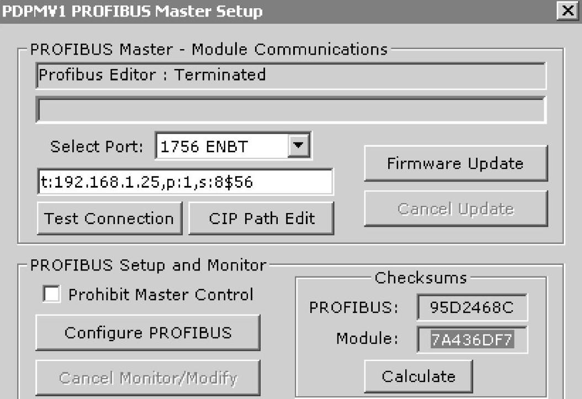The width and height of the screenshot is (582, 399).
Task: Open the CIP Path Edit dialog
Action: coord(261,219)
